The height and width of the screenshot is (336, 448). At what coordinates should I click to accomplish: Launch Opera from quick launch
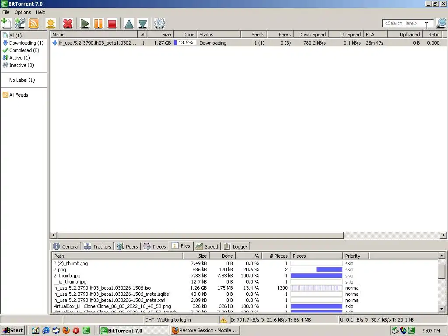76,331
